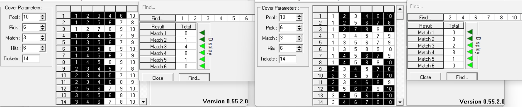Image resolution: width=522 pixels, height=107 pixels.
Task: Click the Total column header in left dialog
Action: click(186, 26)
